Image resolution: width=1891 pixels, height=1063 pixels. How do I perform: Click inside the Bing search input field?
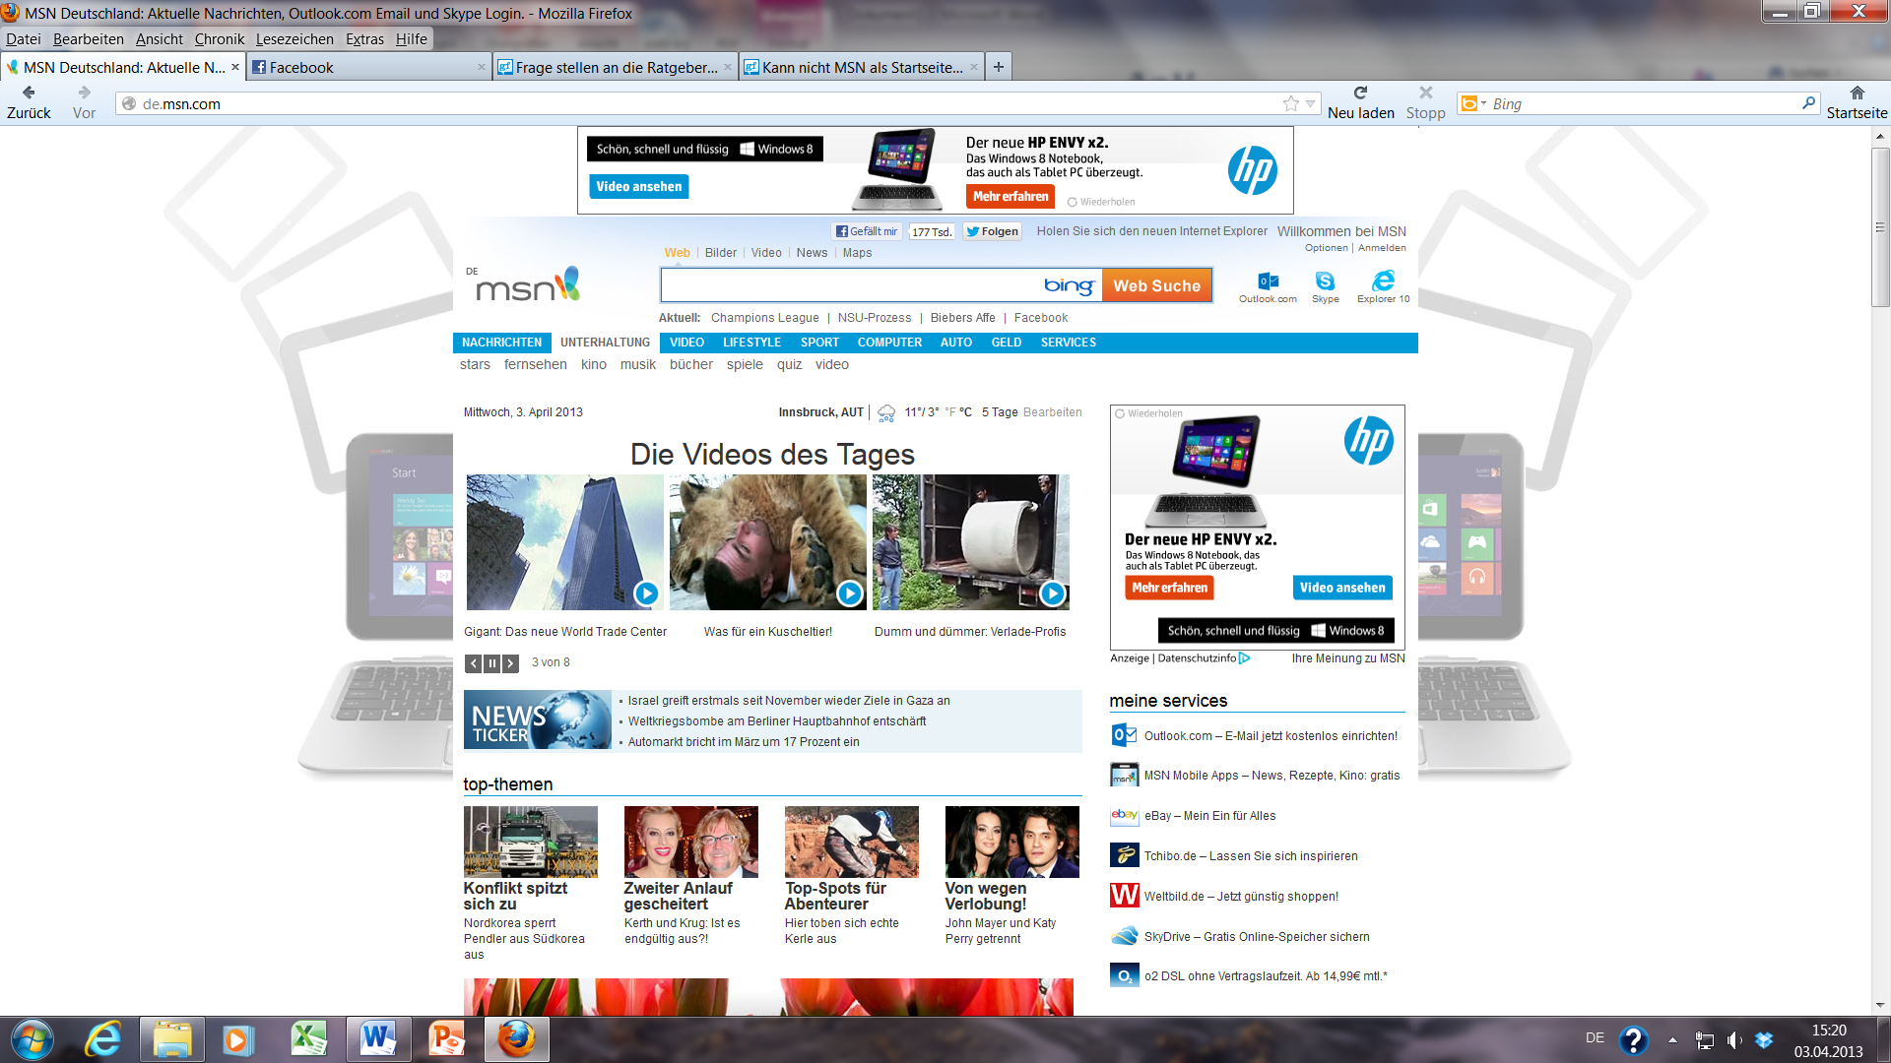pos(867,285)
